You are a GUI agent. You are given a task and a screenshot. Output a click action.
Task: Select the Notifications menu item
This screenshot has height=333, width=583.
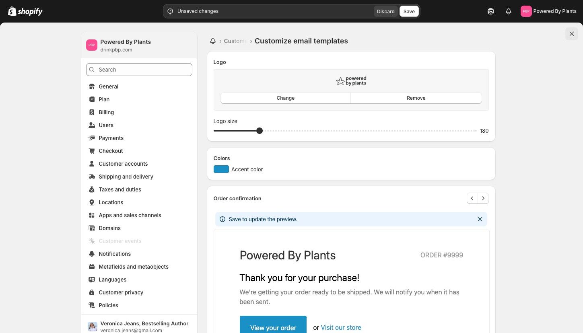coord(114,254)
